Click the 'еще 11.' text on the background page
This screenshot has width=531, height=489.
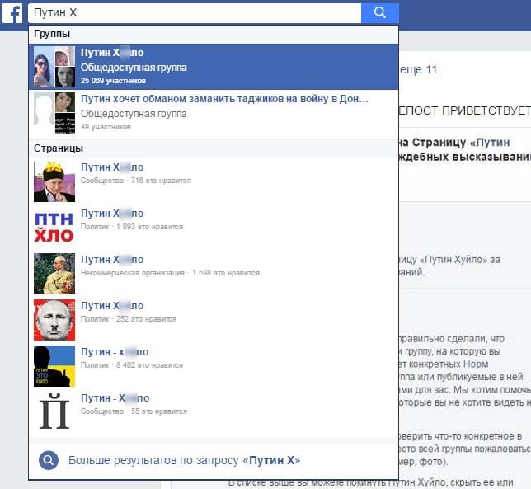pyautogui.click(x=420, y=70)
